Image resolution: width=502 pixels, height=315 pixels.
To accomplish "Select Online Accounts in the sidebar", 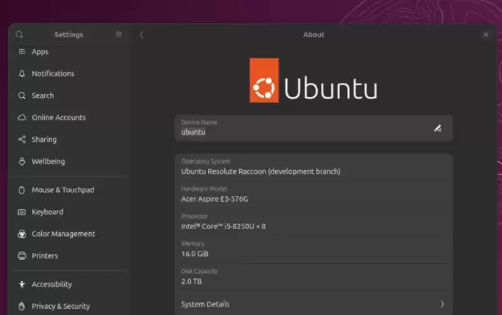I will (x=70, y=118).
